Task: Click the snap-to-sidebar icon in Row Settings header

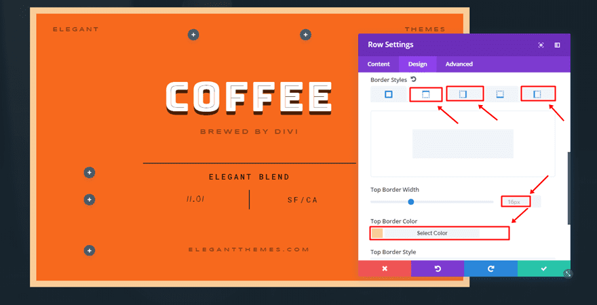Action: pos(557,45)
